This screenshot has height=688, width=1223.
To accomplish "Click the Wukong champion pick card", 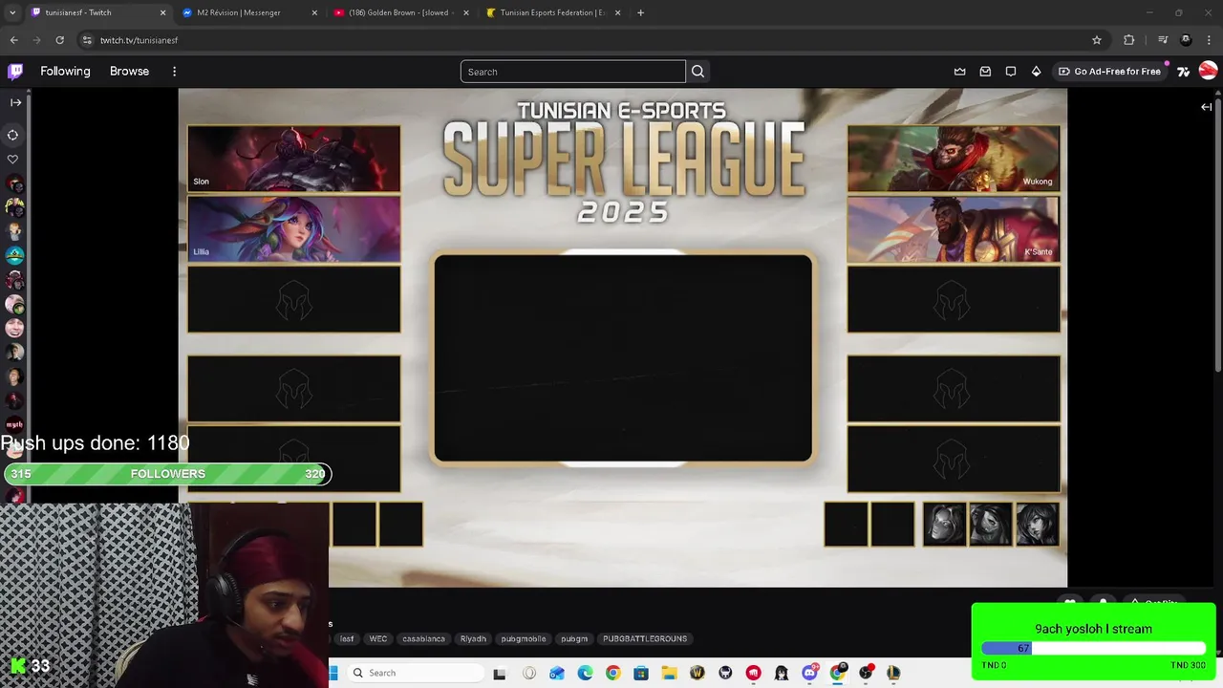I will [954, 159].
